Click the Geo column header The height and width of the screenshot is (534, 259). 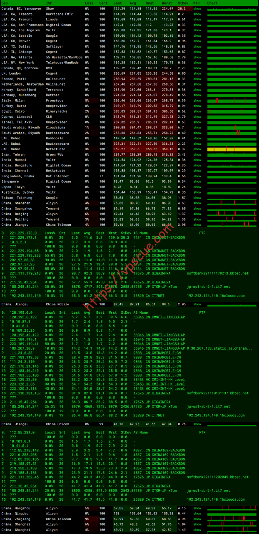(x=5, y=3)
